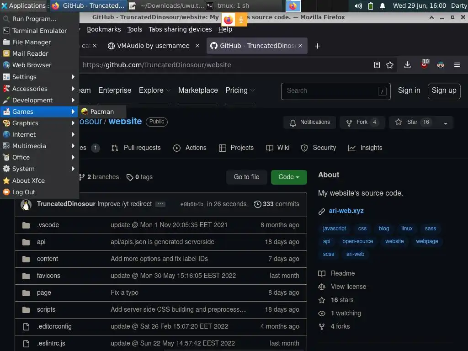Switch to VMAudio by usernamee tab
The height and width of the screenshot is (351, 468).
tap(153, 46)
